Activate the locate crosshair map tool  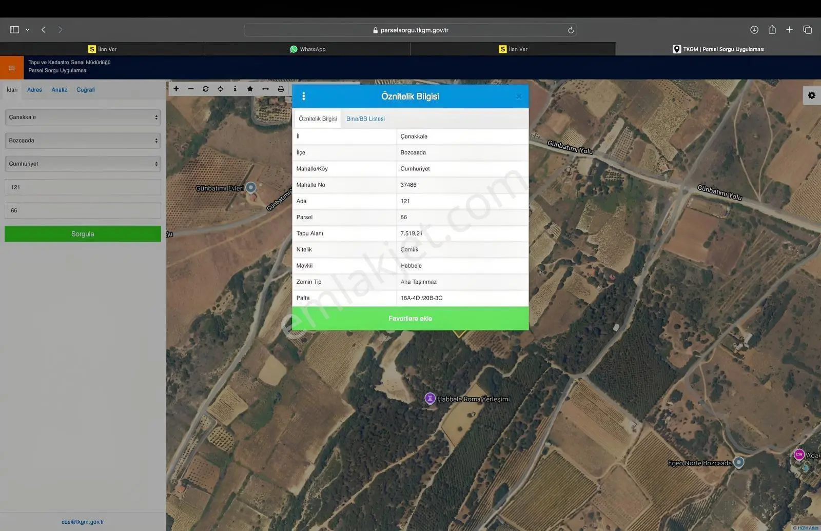(x=221, y=89)
